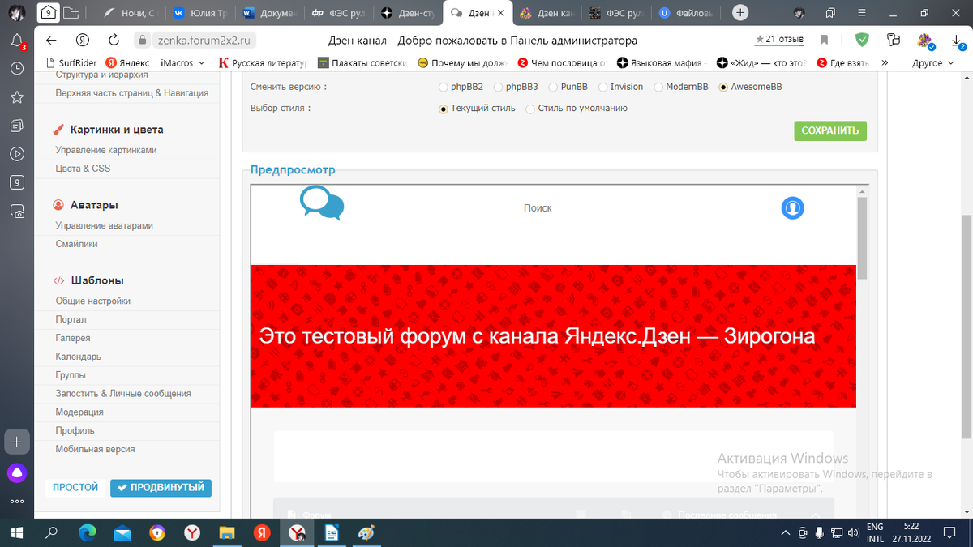Open the Windows Start menu
The width and height of the screenshot is (973, 547).
tap(17, 532)
